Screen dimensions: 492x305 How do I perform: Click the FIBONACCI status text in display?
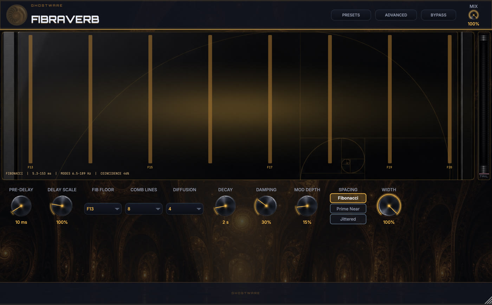point(14,174)
